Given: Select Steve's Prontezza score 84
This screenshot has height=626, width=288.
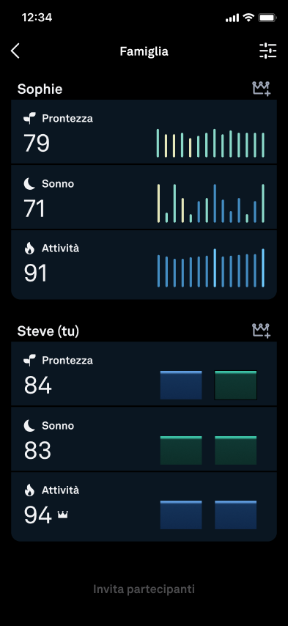Looking at the screenshot, I should pos(37,386).
